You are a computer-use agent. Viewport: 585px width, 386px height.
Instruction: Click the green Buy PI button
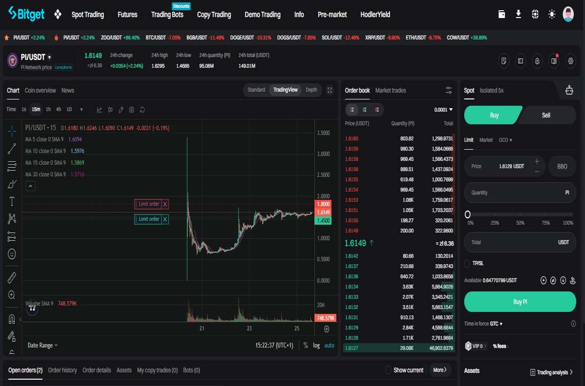(520, 302)
